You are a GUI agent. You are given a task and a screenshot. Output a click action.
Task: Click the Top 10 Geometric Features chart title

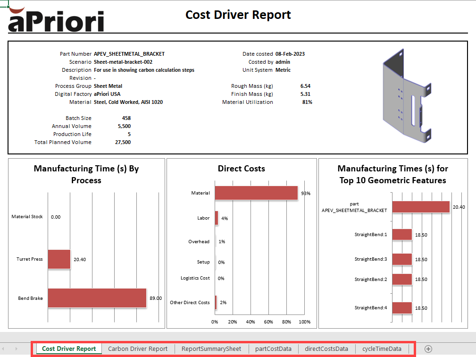point(393,174)
